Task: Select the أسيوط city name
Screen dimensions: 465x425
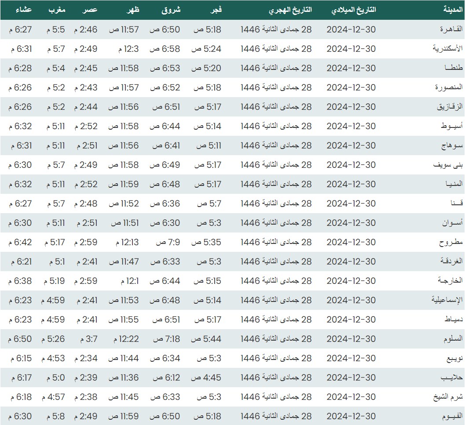Action: (452, 126)
